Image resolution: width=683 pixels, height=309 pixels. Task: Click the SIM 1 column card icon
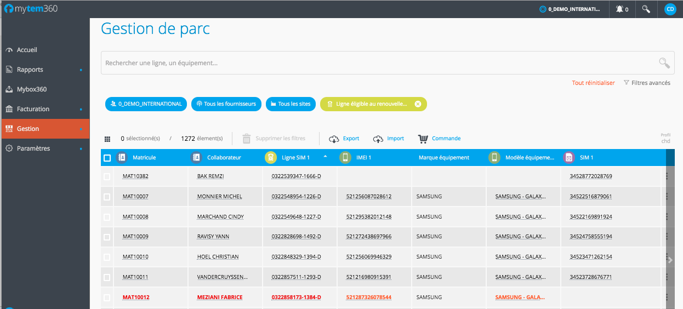[x=569, y=158]
